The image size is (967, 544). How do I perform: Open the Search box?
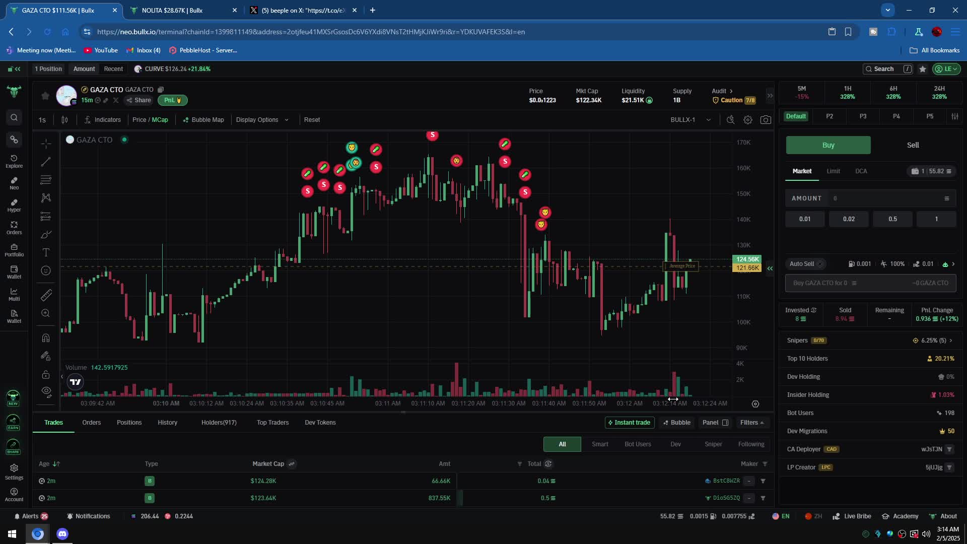tap(887, 69)
